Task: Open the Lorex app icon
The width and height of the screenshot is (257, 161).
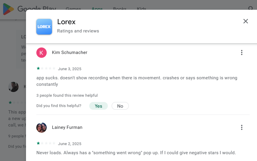Action: 44,27
